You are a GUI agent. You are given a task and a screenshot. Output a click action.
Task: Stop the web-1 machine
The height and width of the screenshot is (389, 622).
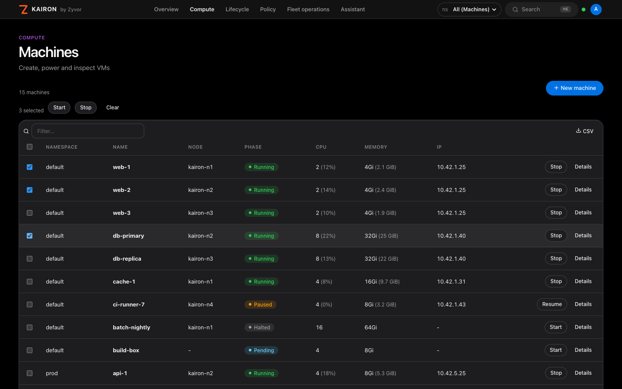point(556,167)
